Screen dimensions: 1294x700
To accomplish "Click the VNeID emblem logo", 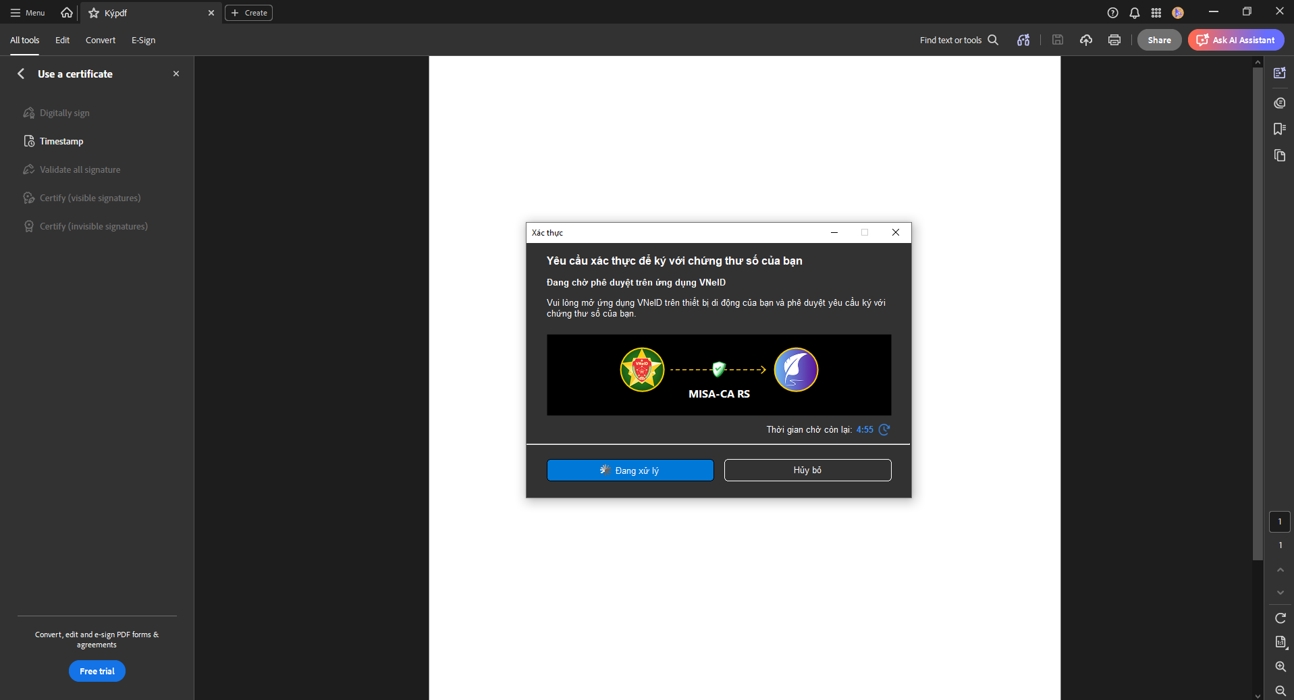I will 642,370.
